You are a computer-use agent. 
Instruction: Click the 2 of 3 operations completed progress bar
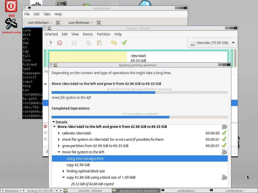(140, 117)
